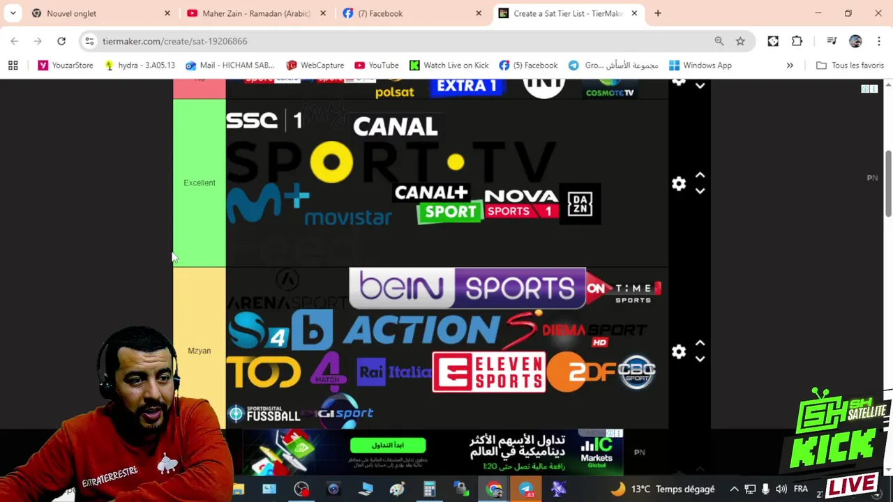Select the Movistar+ logo
The image size is (893, 502).
308,205
